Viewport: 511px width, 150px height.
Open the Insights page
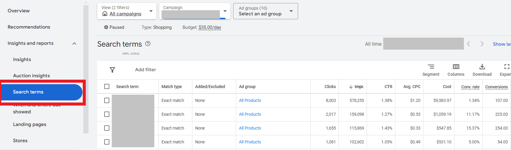pyautogui.click(x=22, y=60)
